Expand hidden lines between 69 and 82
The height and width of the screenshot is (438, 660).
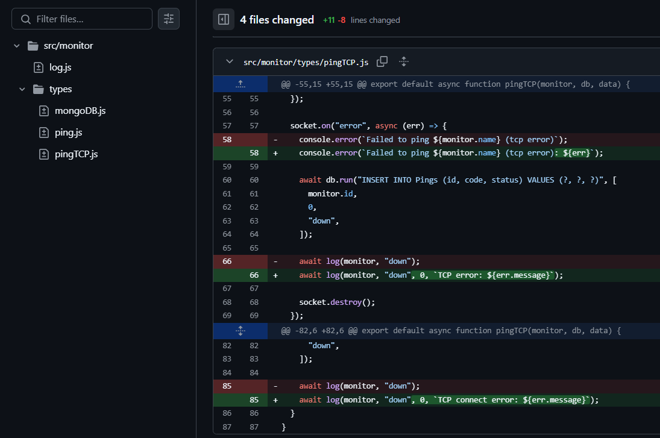coord(240,331)
